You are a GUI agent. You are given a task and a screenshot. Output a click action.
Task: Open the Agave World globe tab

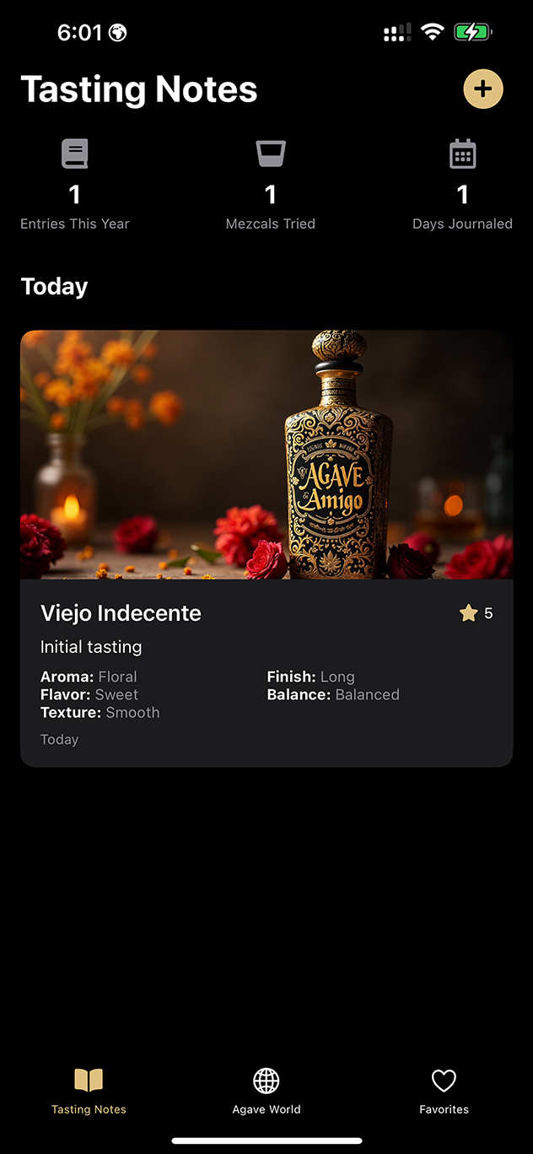click(266, 1092)
